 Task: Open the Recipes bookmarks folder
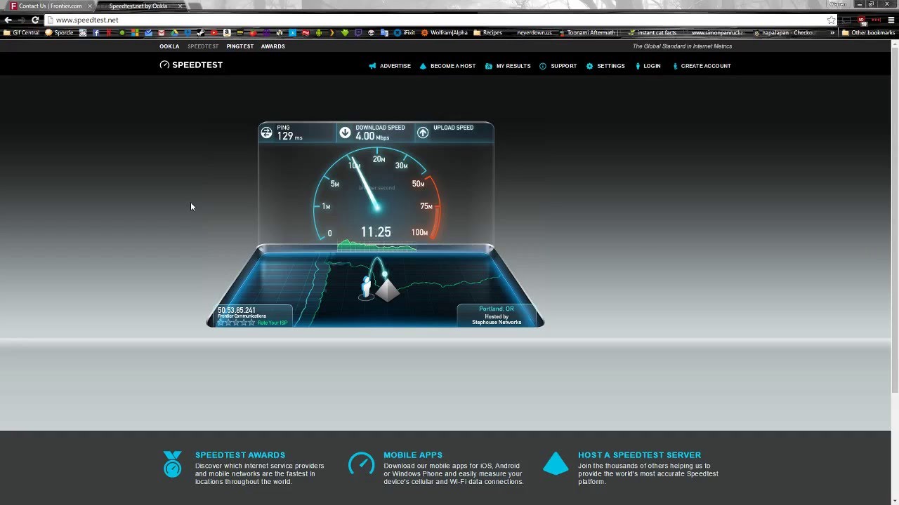[488, 32]
